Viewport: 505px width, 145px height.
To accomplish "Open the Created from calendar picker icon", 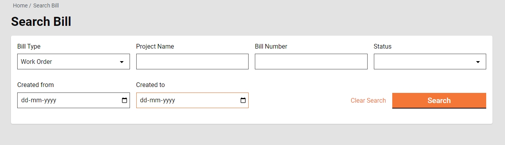I will (124, 100).
